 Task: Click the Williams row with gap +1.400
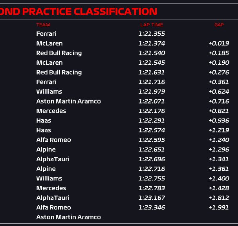coord(119,179)
